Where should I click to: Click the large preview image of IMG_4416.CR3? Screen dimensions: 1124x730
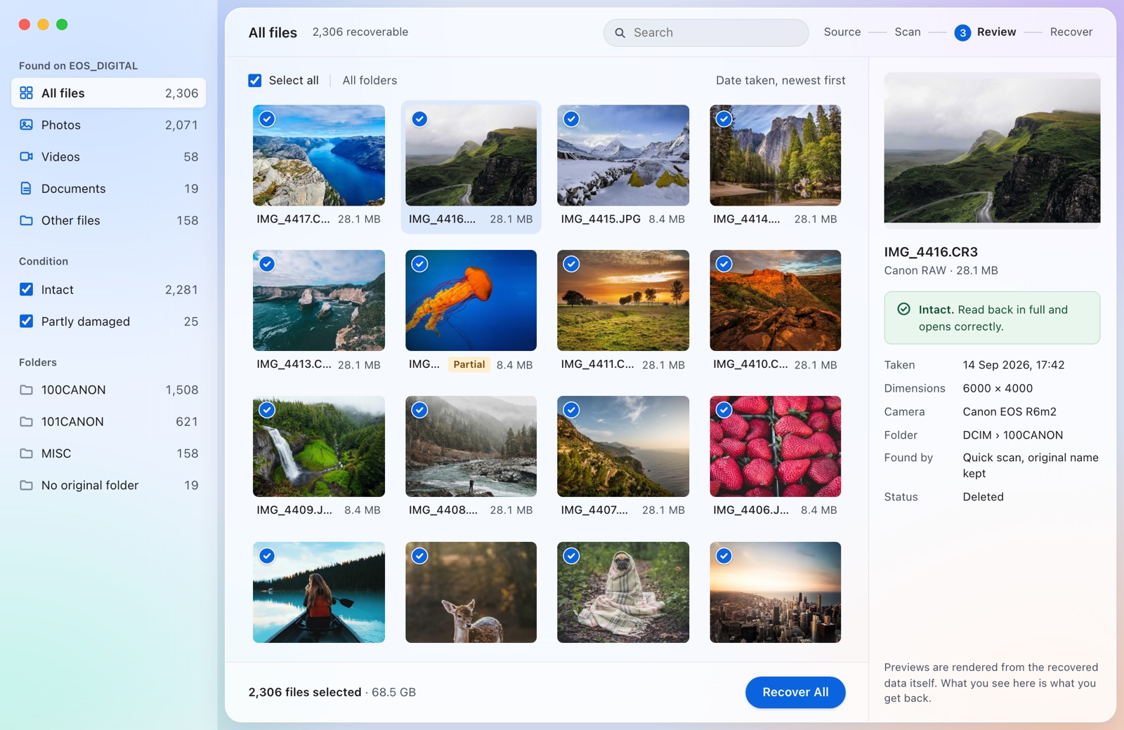(x=992, y=150)
